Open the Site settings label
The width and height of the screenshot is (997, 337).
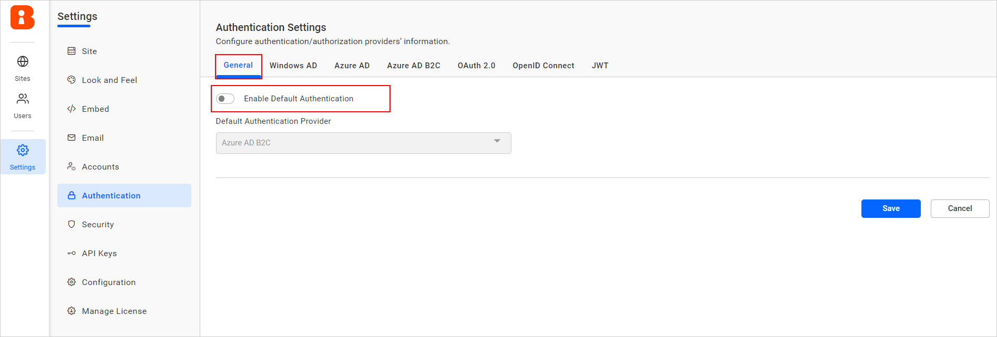click(89, 51)
